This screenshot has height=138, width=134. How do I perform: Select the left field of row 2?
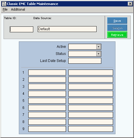[47, 80]
